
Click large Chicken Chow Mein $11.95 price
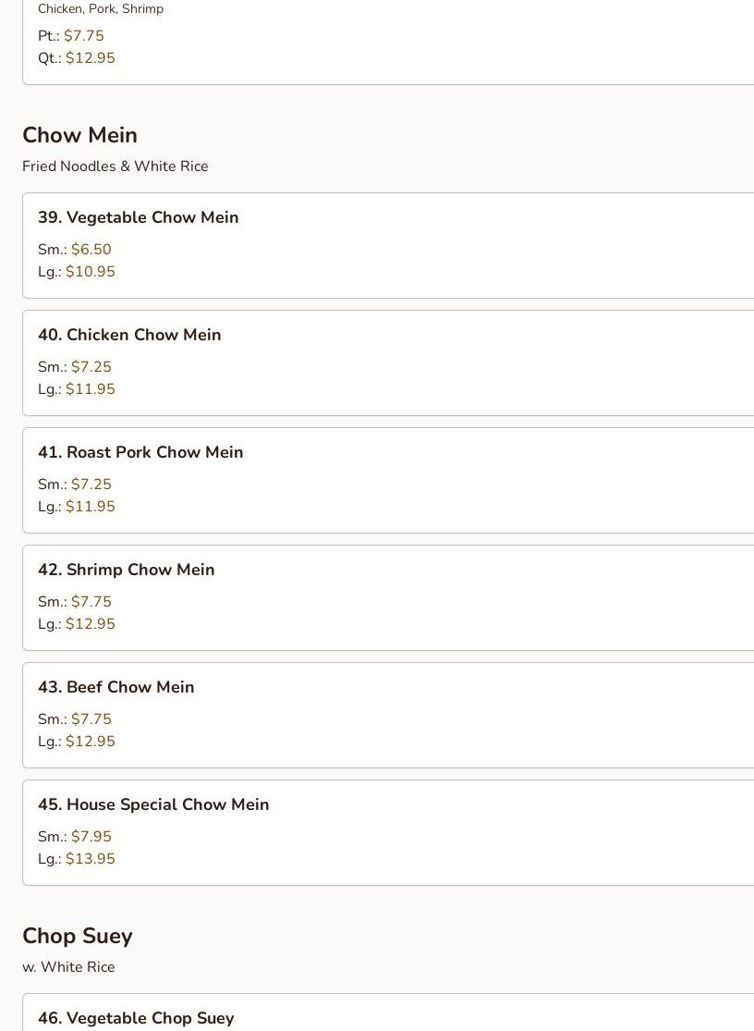[91, 389]
